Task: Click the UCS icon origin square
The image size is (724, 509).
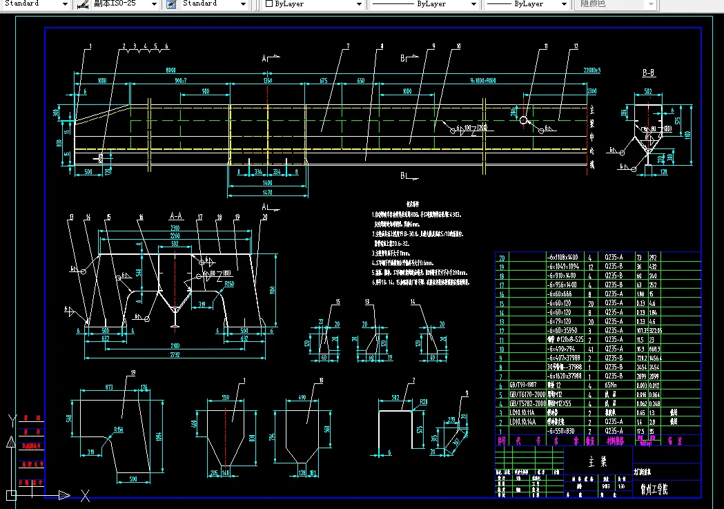Action: click(x=12, y=496)
